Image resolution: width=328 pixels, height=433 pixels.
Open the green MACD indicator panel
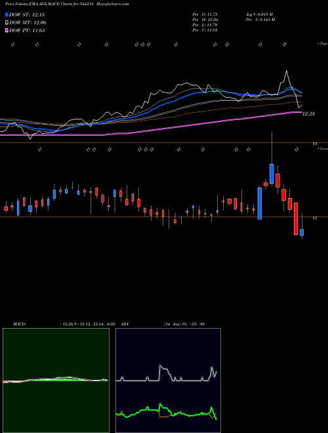pos(56,381)
